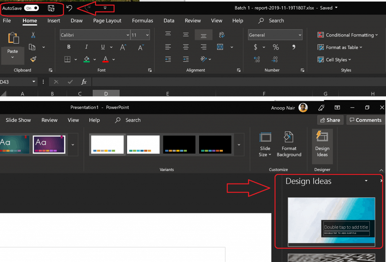Screen dimensions: 386x262
Task: Open PowerPoint's Slide Show tab
Action: [18, 120]
